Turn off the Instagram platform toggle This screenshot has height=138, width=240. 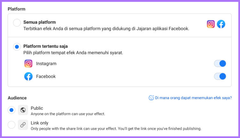pyautogui.click(x=220, y=64)
